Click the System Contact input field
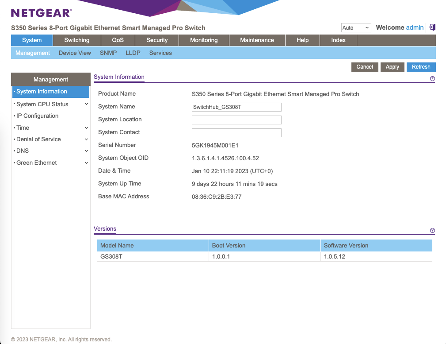The width and height of the screenshot is (446, 344). (236, 133)
